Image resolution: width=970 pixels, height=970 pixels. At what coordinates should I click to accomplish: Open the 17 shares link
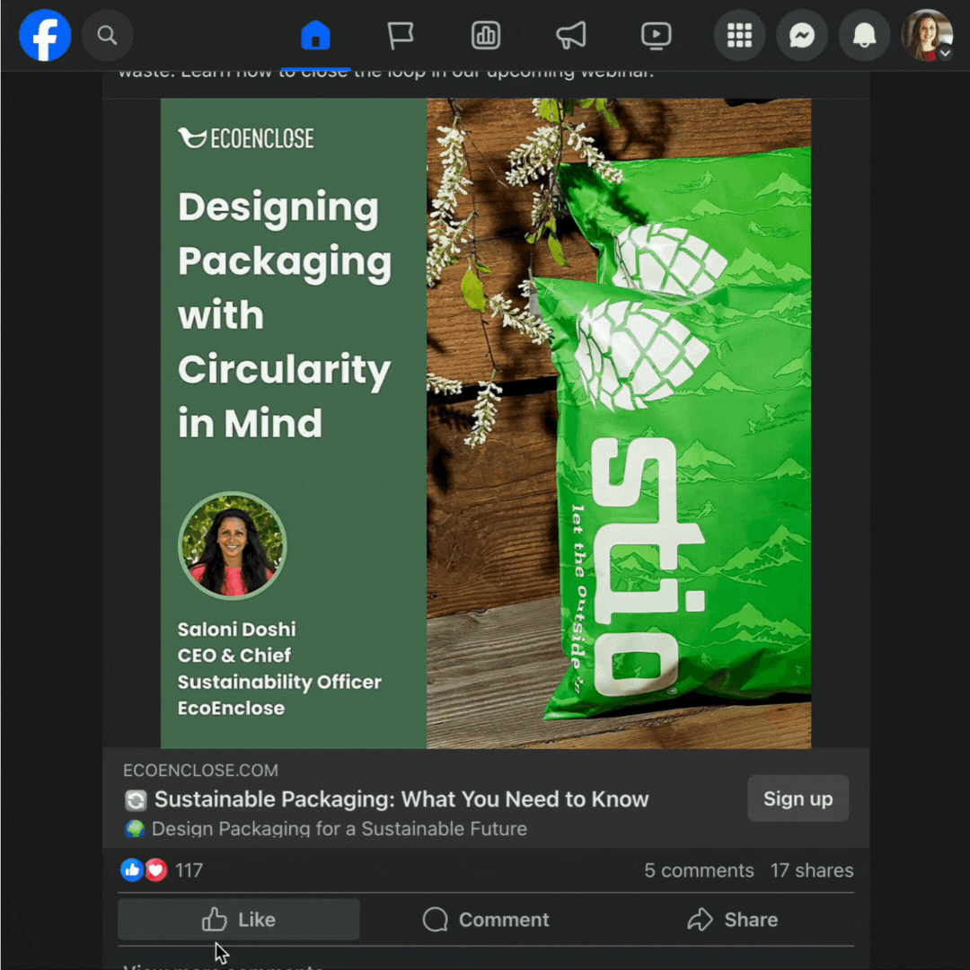pos(812,870)
